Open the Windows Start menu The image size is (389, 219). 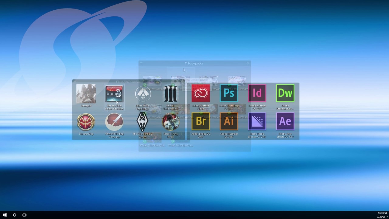[x=5, y=215]
